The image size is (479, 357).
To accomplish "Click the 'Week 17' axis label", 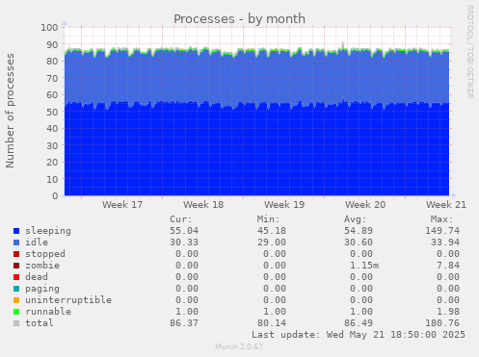I will point(122,205).
